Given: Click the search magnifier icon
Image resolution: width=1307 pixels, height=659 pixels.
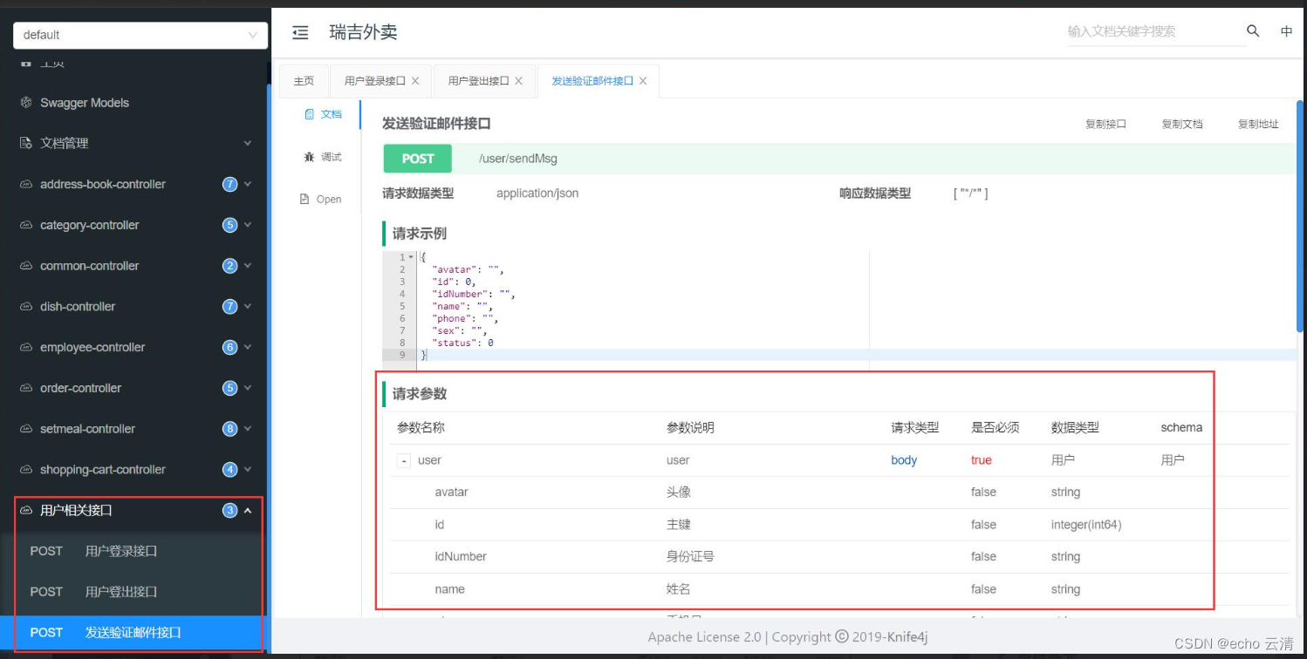Looking at the screenshot, I should [x=1253, y=31].
